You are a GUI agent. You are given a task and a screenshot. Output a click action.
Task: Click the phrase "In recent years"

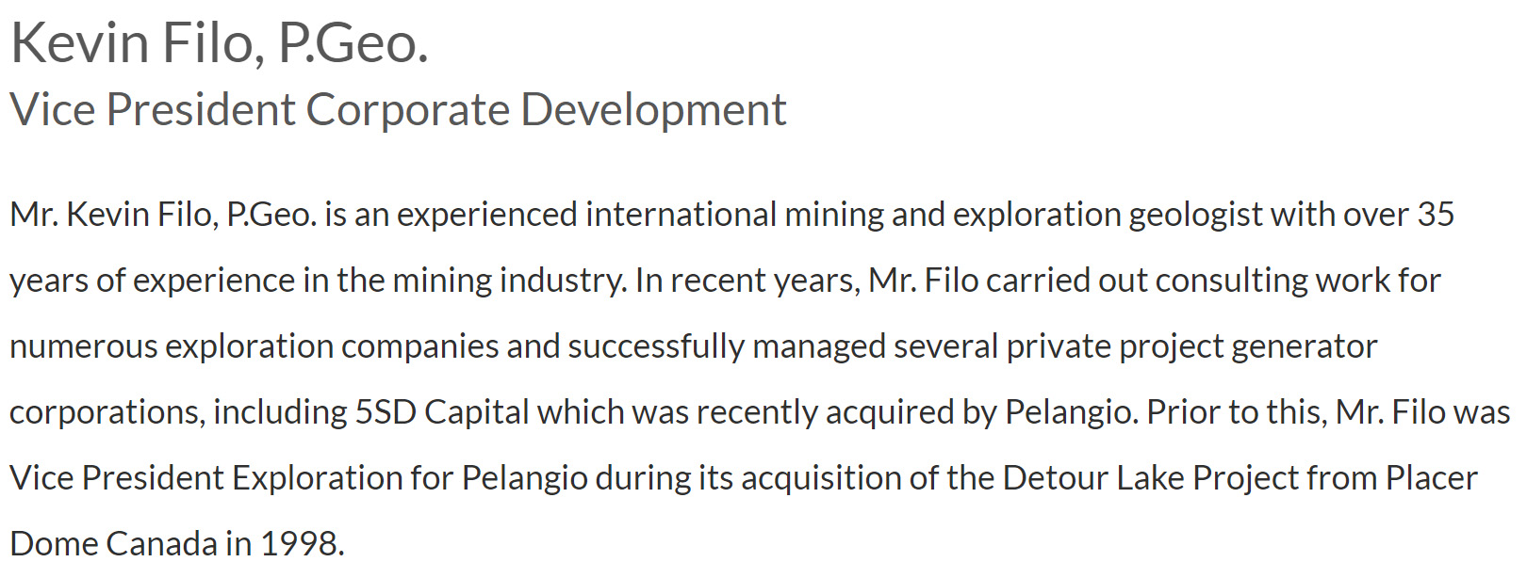(745, 281)
